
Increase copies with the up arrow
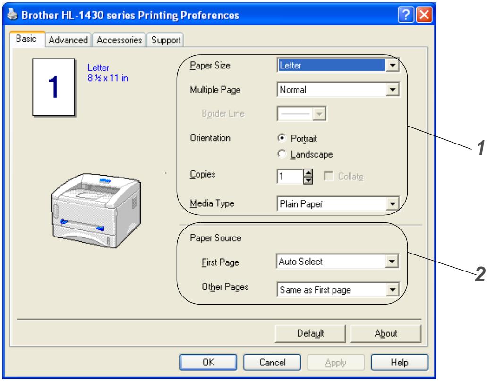308,173
